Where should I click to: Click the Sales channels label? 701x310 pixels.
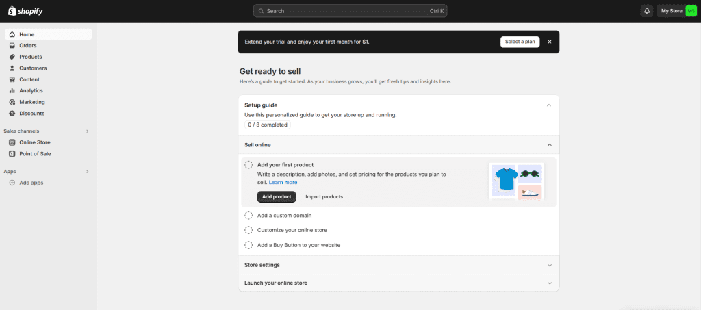tap(21, 131)
